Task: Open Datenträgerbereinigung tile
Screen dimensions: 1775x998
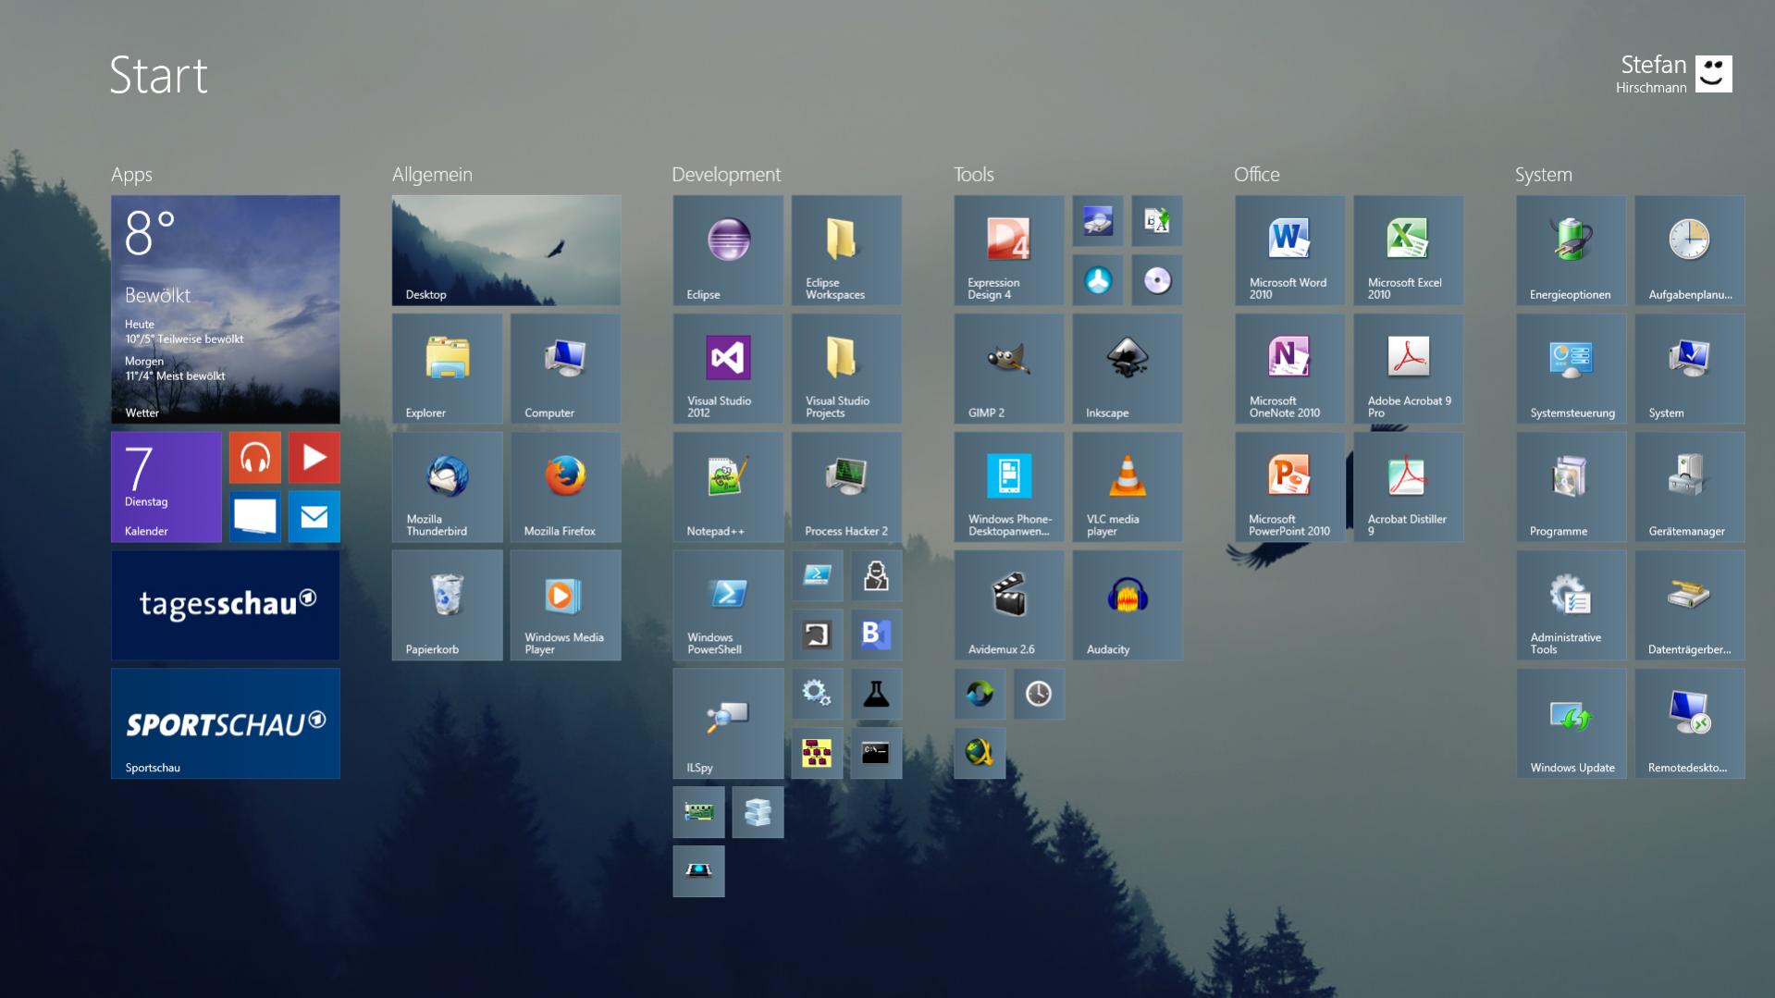Action: [x=1690, y=605]
